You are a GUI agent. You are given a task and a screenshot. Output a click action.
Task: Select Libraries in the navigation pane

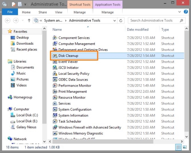(x=20, y=61)
